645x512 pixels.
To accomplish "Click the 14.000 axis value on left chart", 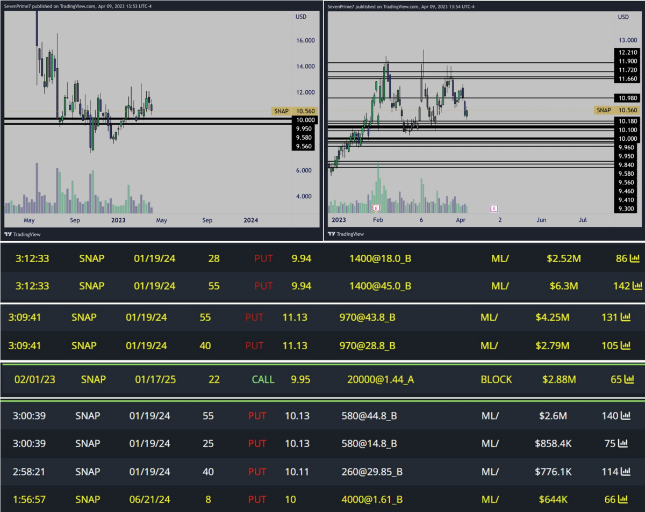I will pyautogui.click(x=305, y=67).
